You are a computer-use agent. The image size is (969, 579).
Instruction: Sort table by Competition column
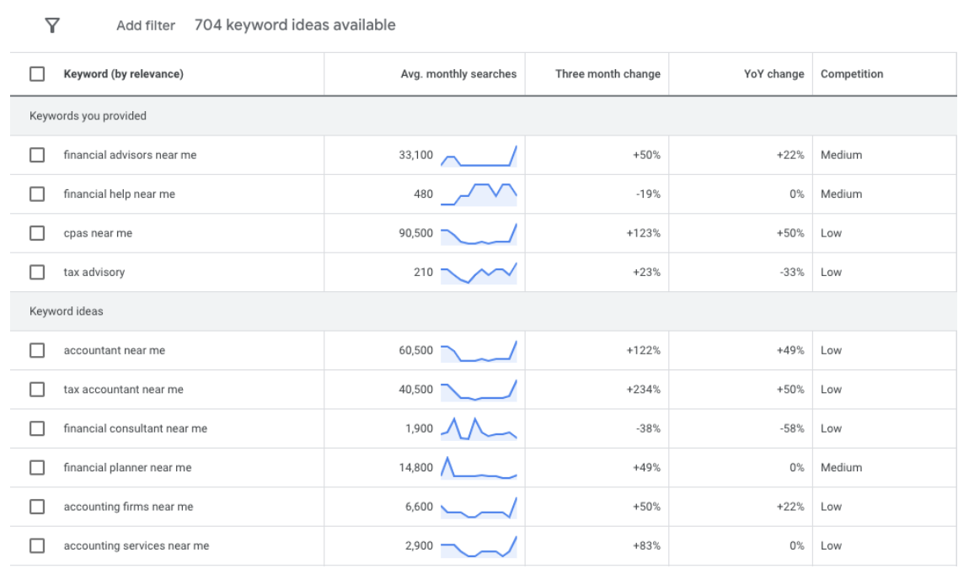click(852, 73)
